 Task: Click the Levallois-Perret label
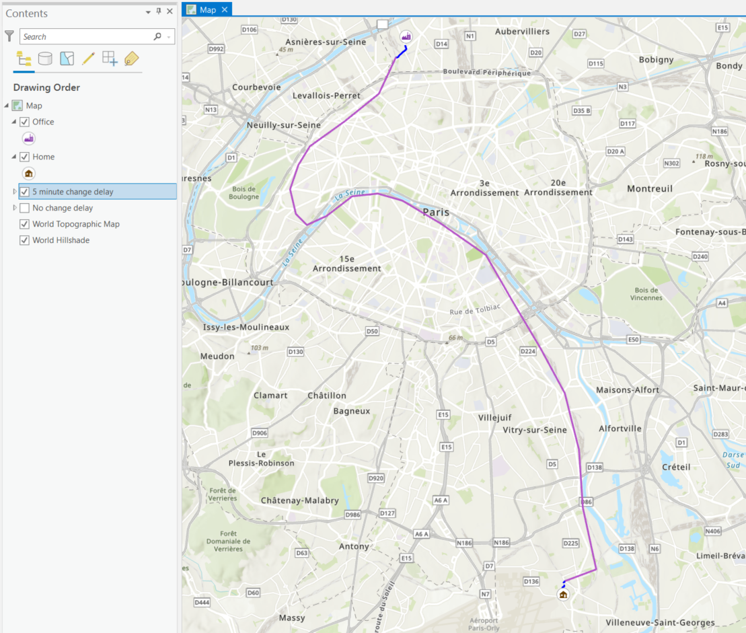click(326, 96)
